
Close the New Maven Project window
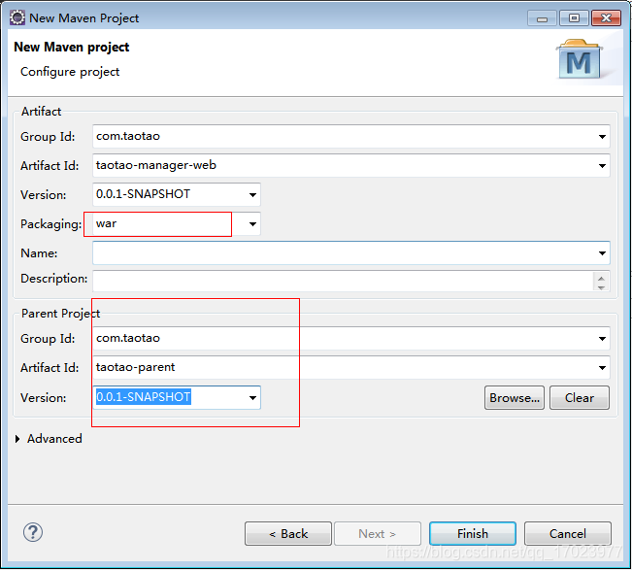coord(606,18)
